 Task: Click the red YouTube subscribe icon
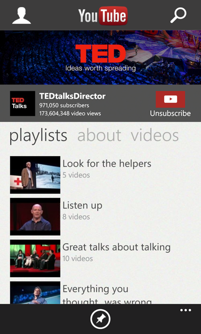pos(170,99)
